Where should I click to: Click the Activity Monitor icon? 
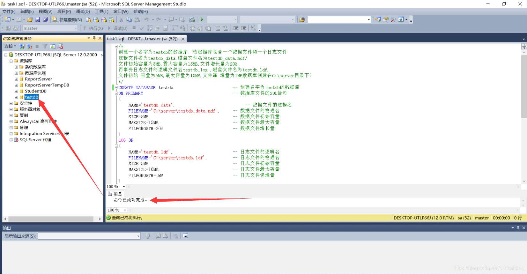point(192,19)
